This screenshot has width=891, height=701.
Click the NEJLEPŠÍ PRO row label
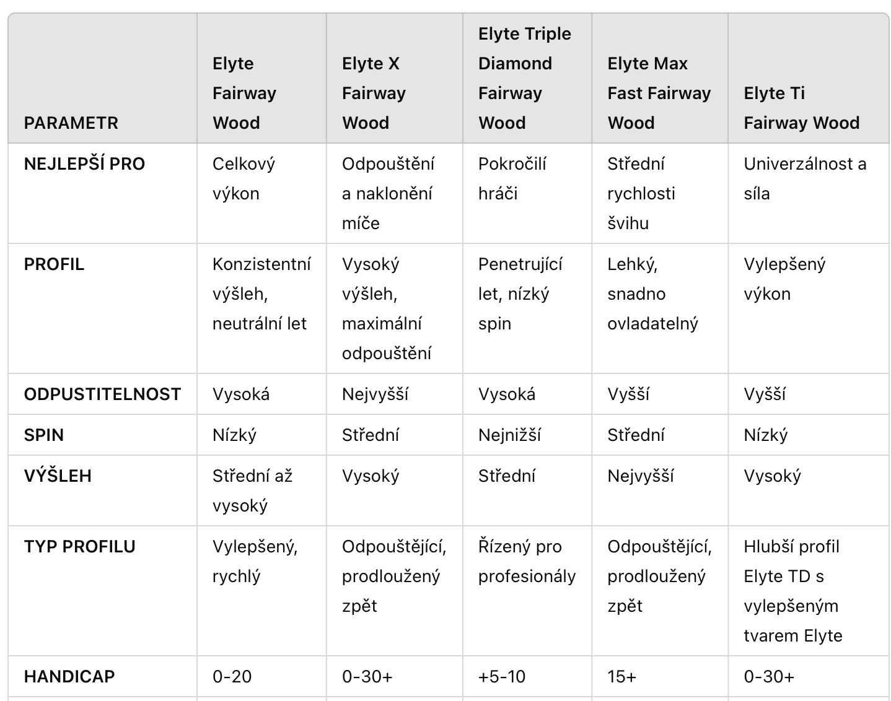coord(84,163)
